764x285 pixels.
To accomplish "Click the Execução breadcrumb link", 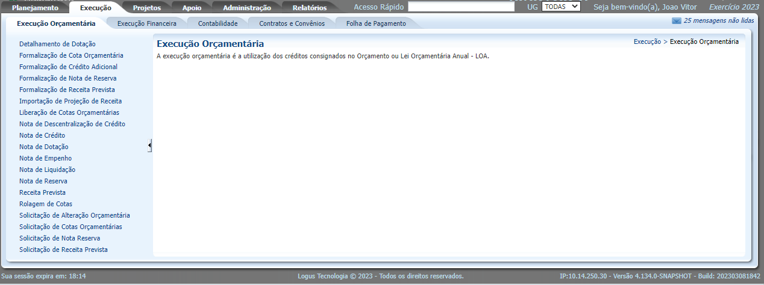I will pyautogui.click(x=647, y=41).
